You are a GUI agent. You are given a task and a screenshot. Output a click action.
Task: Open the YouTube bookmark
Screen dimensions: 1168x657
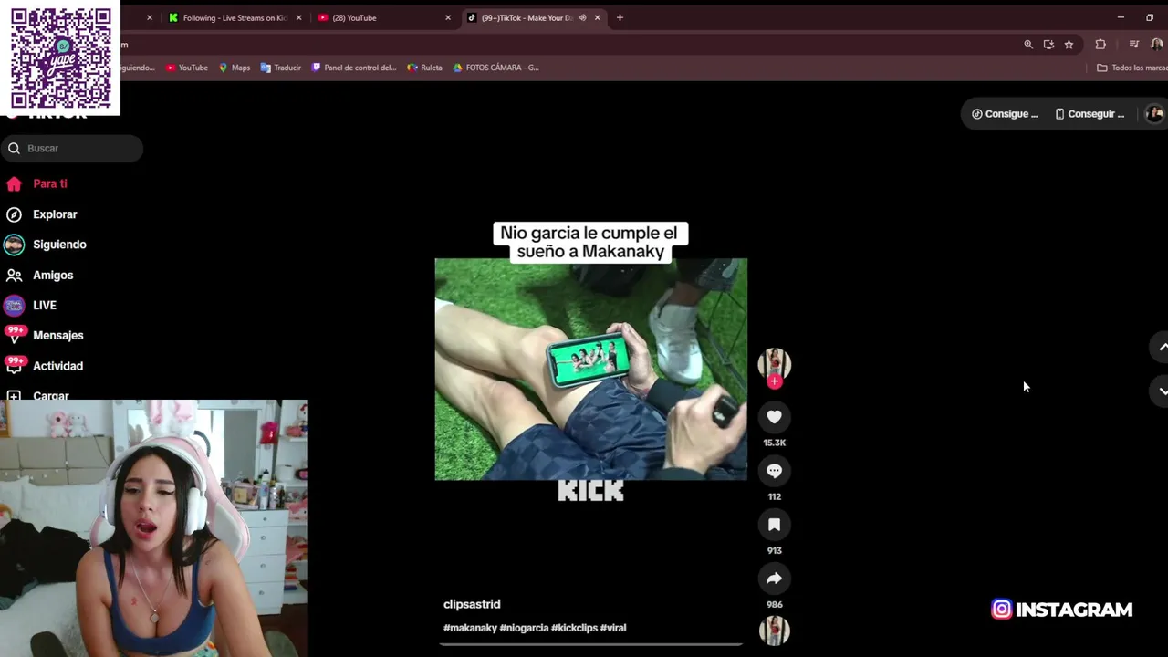187,68
